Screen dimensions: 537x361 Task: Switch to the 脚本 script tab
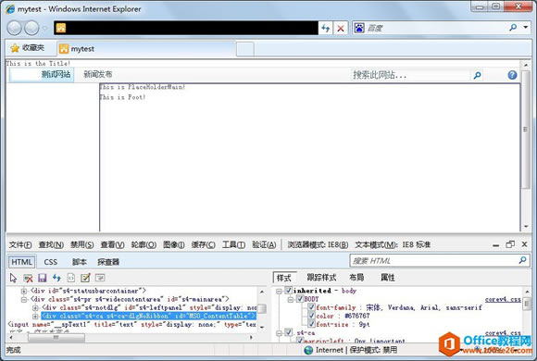point(79,262)
